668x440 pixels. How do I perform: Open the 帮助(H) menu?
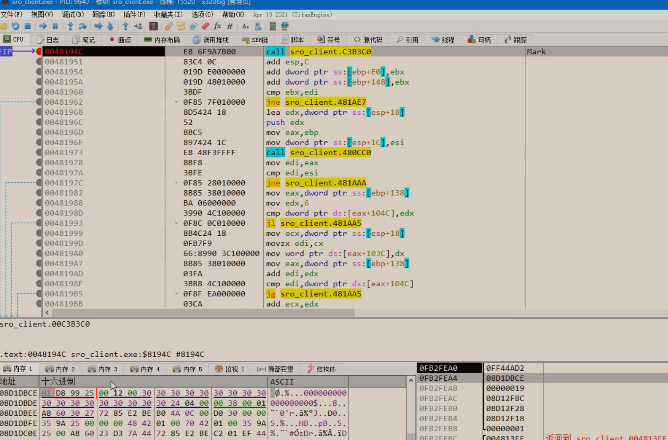point(233,15)
